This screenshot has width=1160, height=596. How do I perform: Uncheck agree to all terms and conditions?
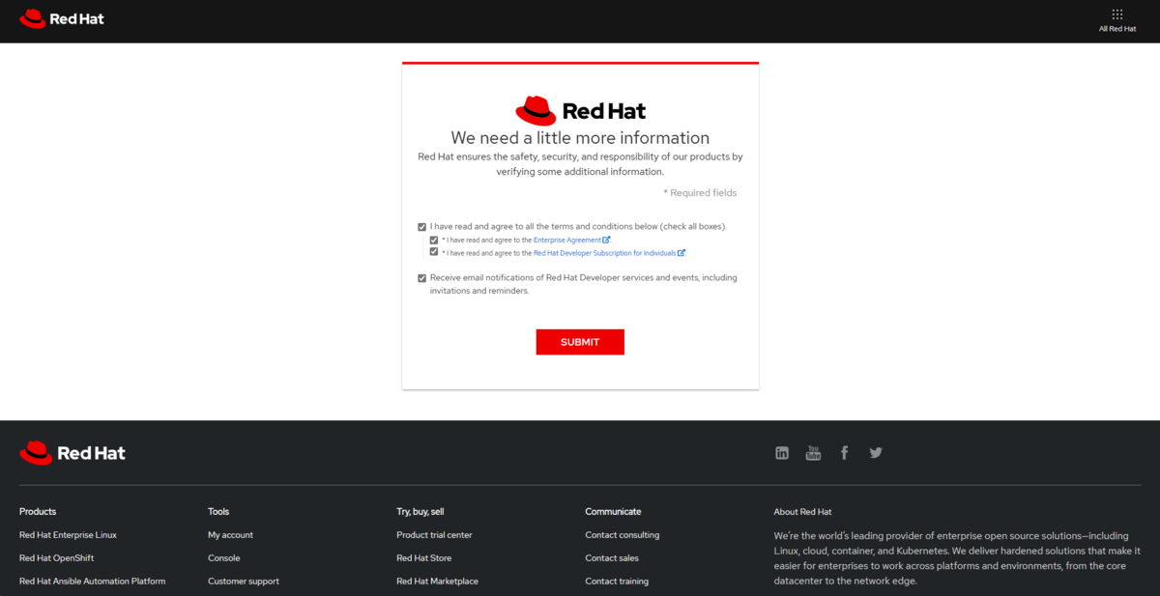(x=422, y=227)
